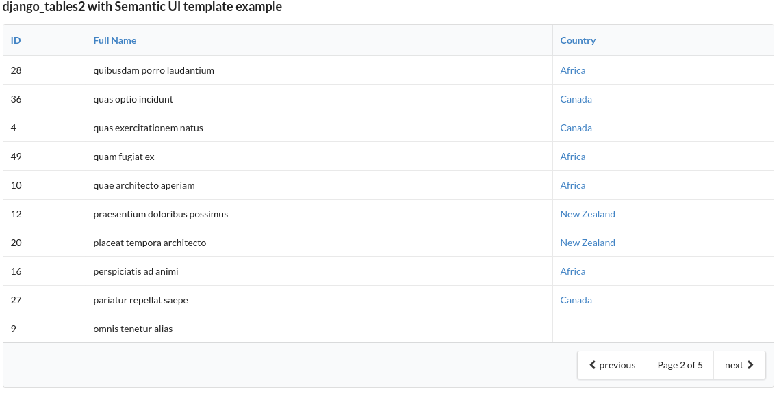Open the Africa link for row 28
This screenshot has height=393, width=779.
click(573, 70)
